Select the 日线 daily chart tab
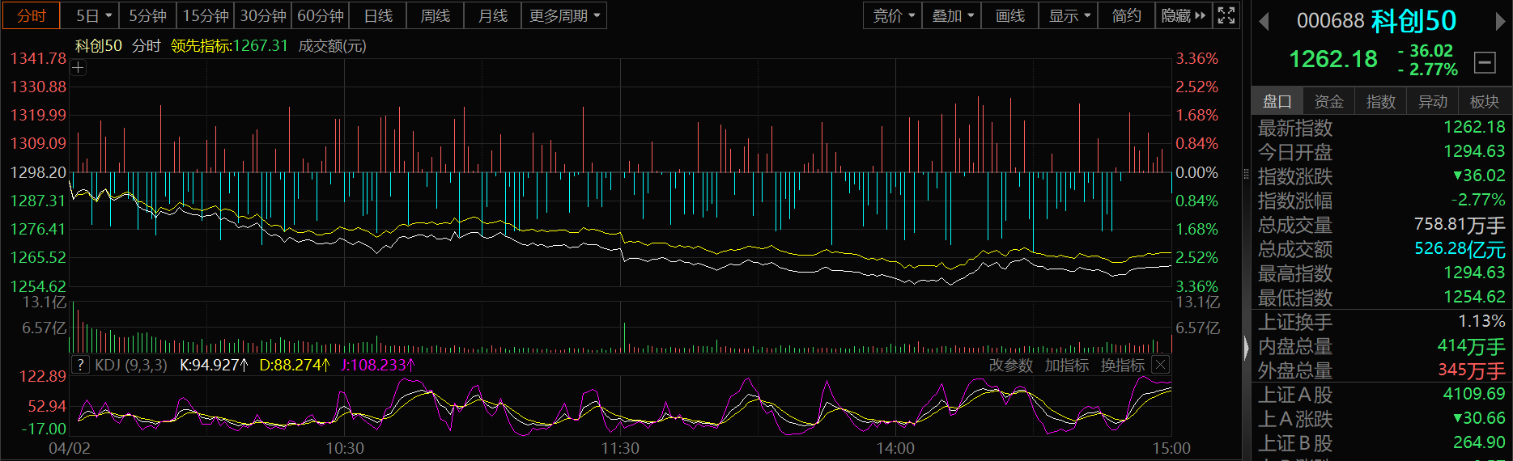This screenshot has width=1513, height=461. pyautogui.click(x=378, y=15)
